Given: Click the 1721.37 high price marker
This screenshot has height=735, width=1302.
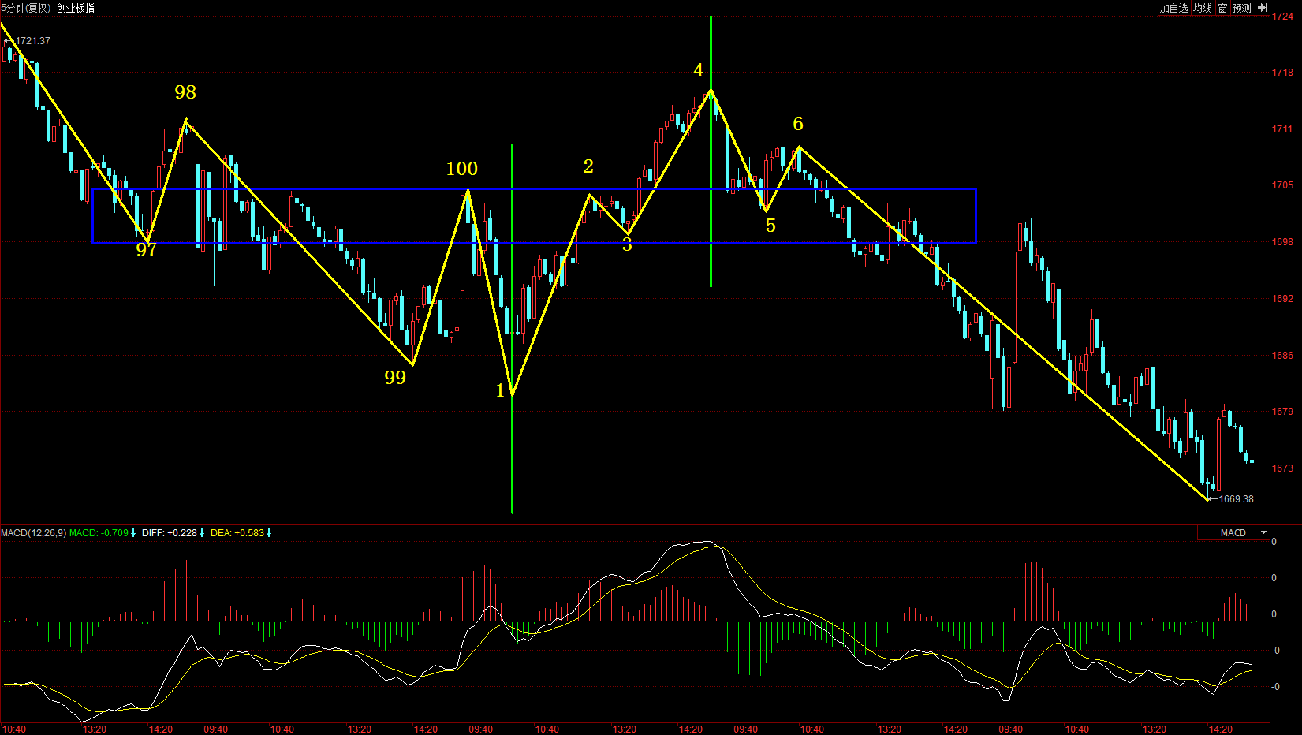Looking at the screenshot, I should pos(32,41).
